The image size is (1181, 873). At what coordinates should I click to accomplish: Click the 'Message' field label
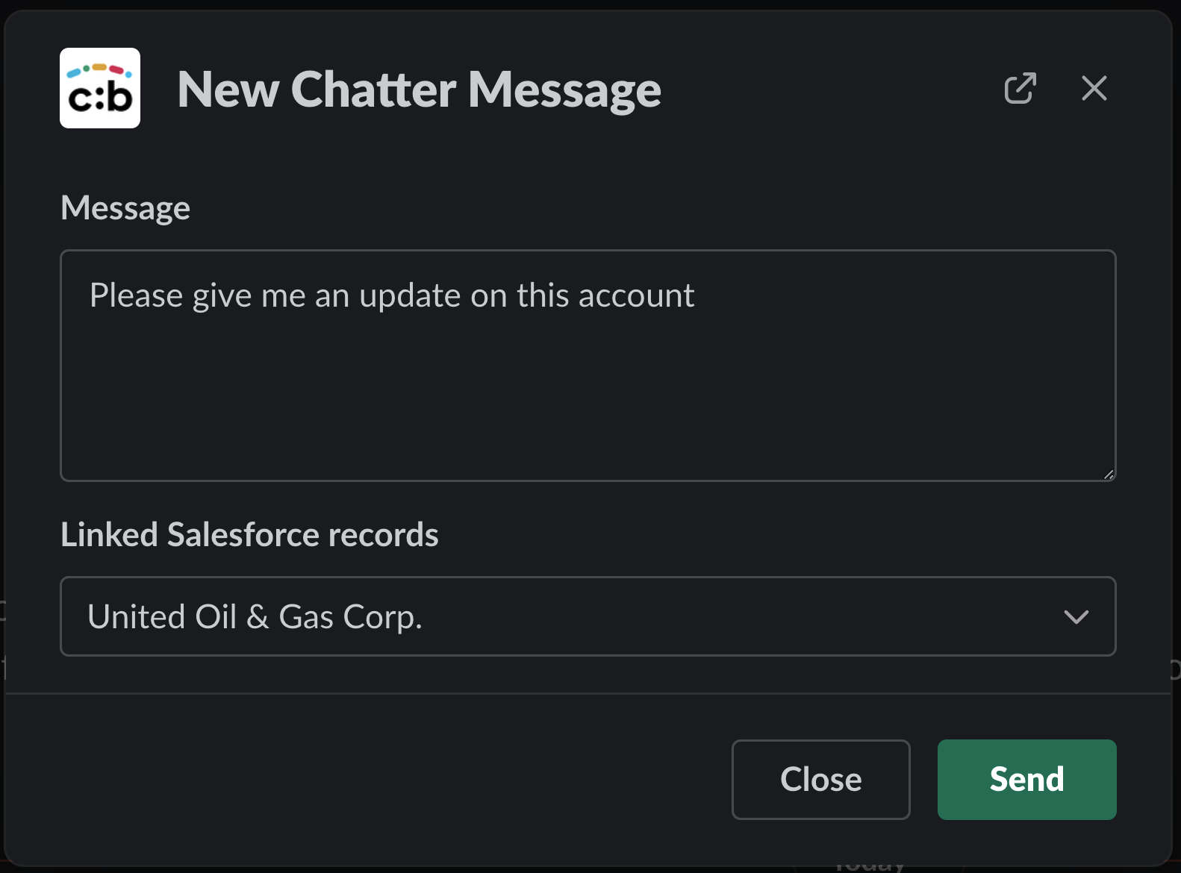pyautogui.click(x=125, y=207)
